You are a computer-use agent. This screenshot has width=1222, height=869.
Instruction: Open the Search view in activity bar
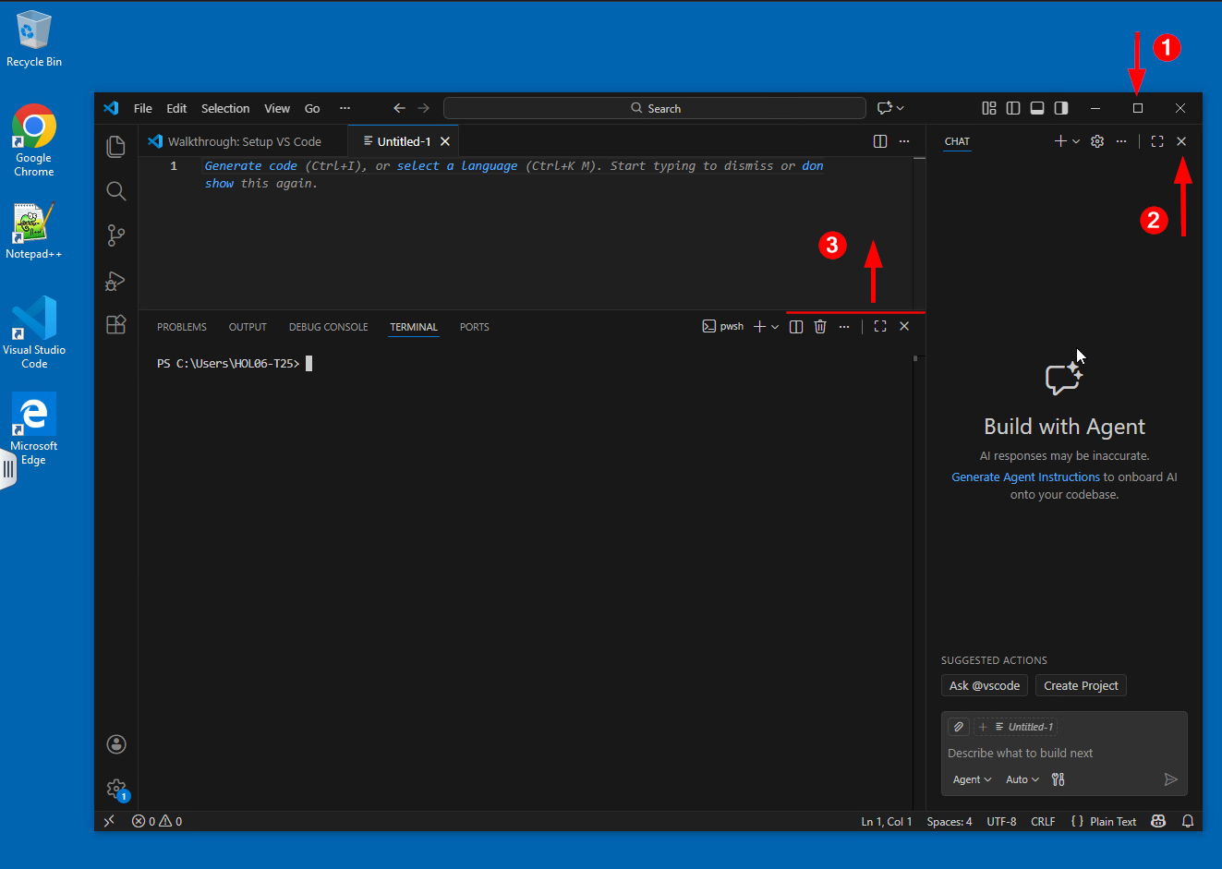(x=115, y=191)
